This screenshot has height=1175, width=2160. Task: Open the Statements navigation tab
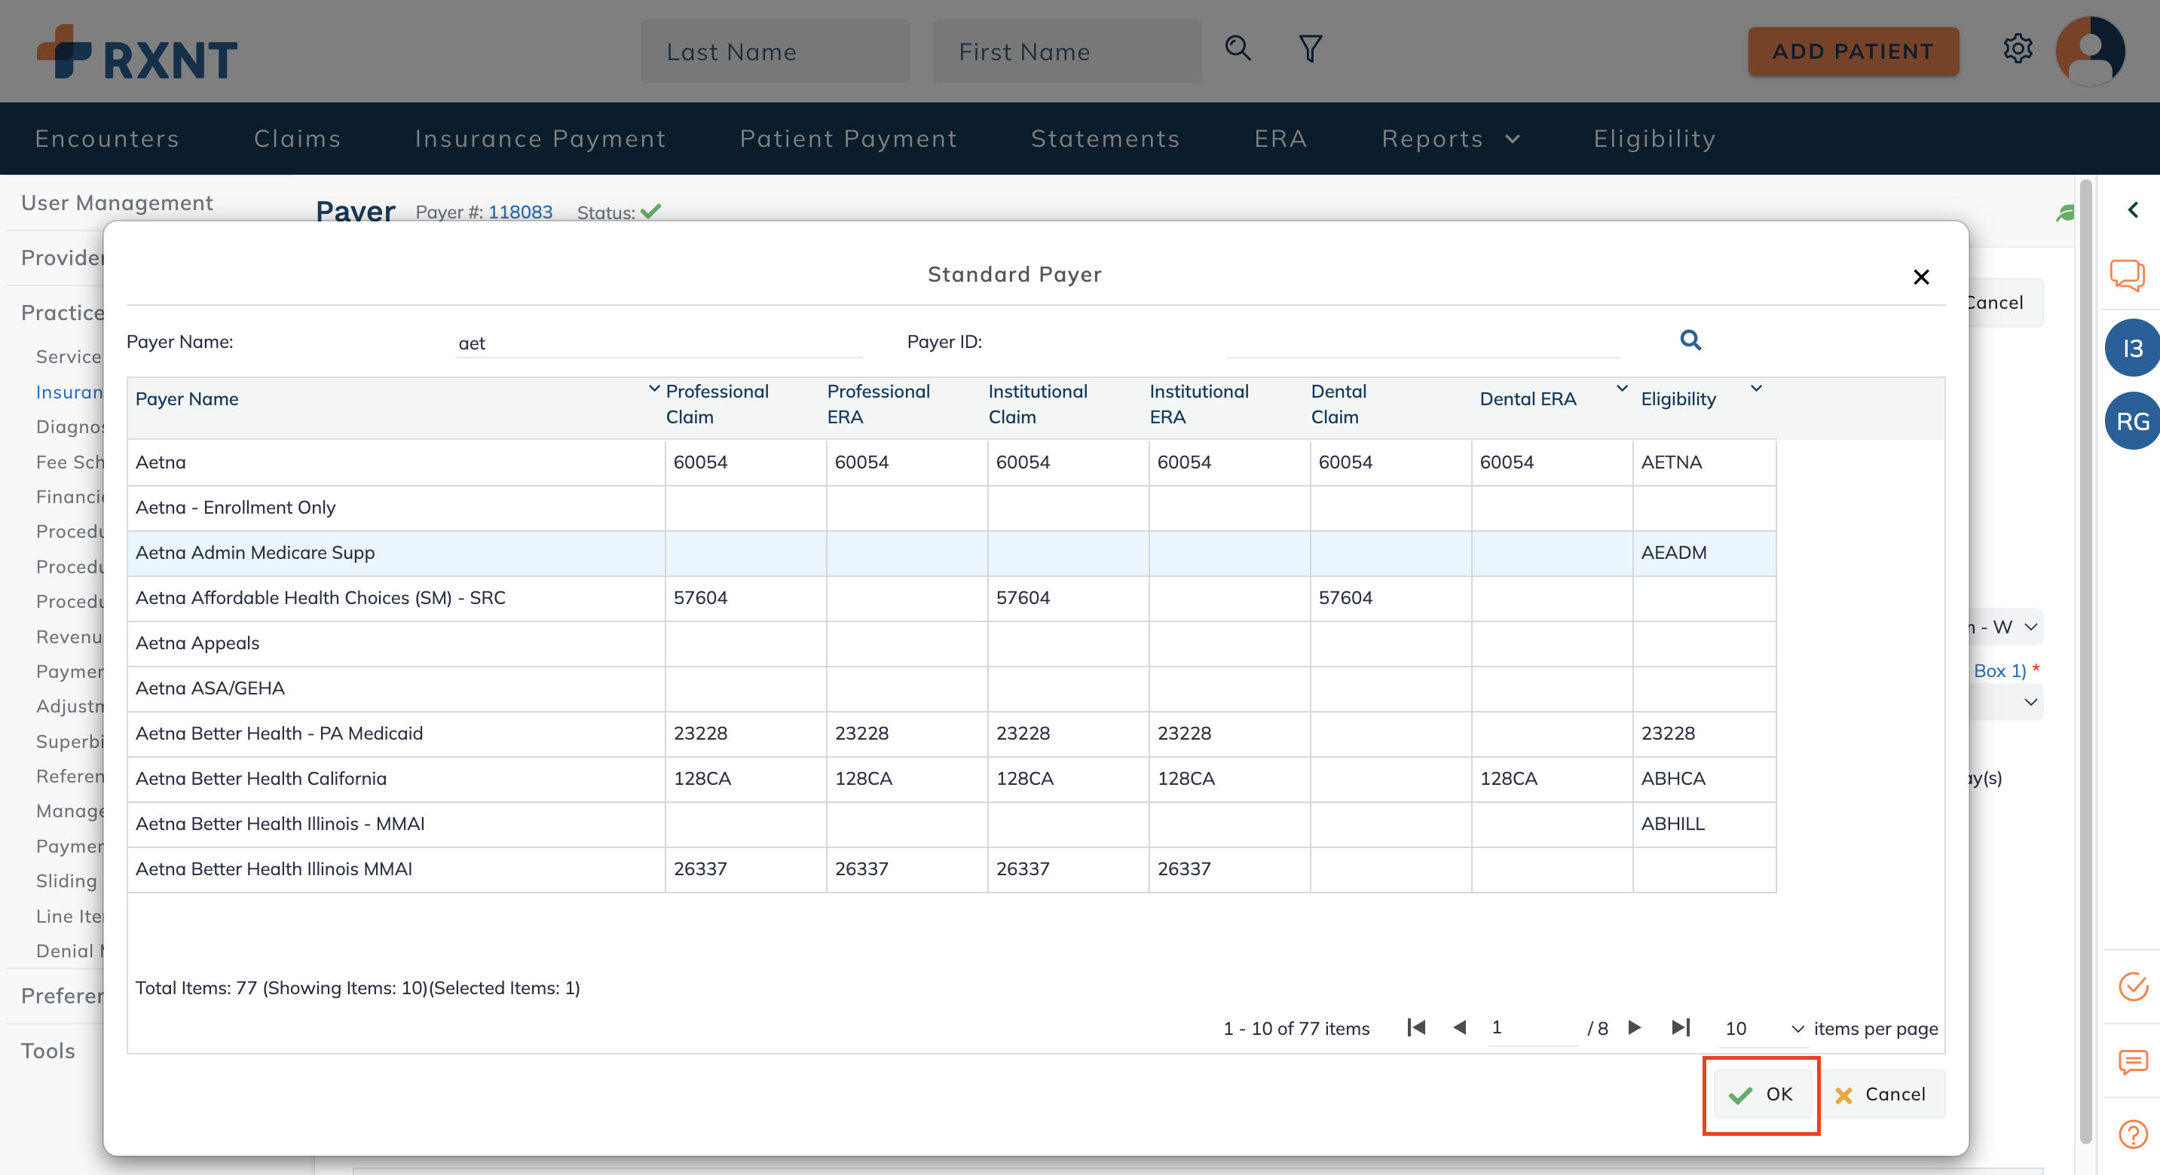coord(1105,139)
